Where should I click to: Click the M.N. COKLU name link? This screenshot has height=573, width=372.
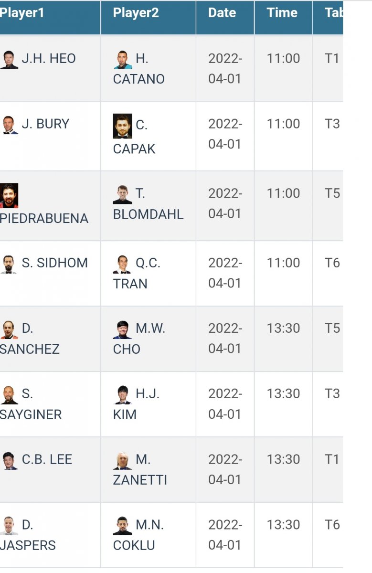pyautogui.click(x=134, y=545)
